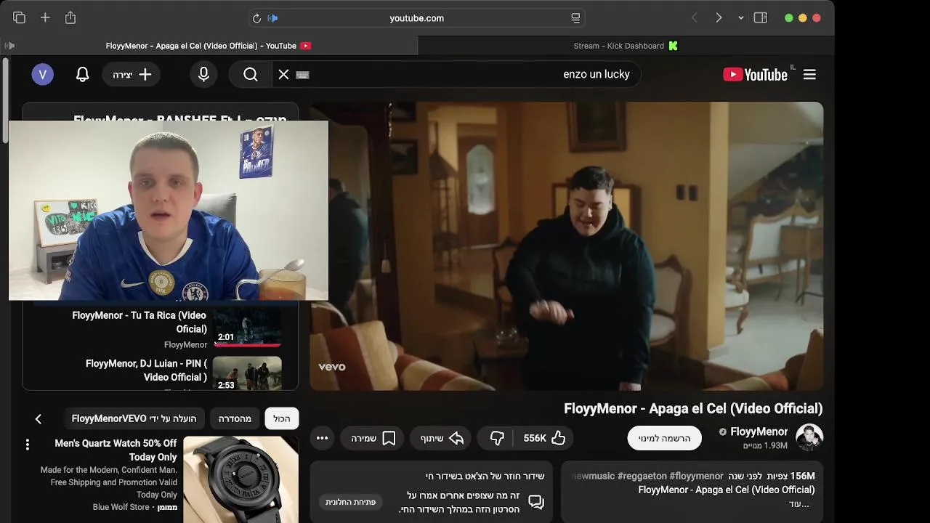Start voice search with microphone icon
The height and width of the screenshot is (523, 930).
(203, 74)
